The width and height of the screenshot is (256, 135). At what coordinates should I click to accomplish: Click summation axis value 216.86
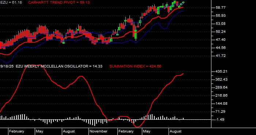point(221,96)
